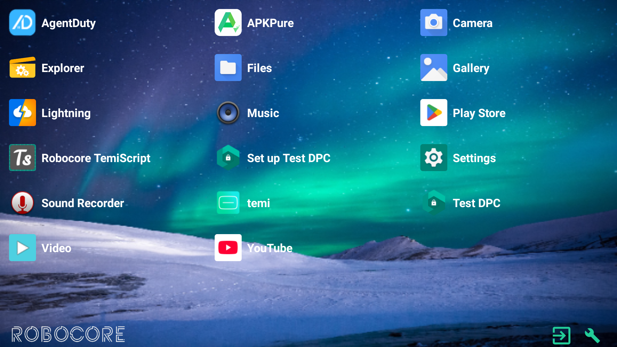
Task: Open the Settings gear icon
Action: (434, 158)
